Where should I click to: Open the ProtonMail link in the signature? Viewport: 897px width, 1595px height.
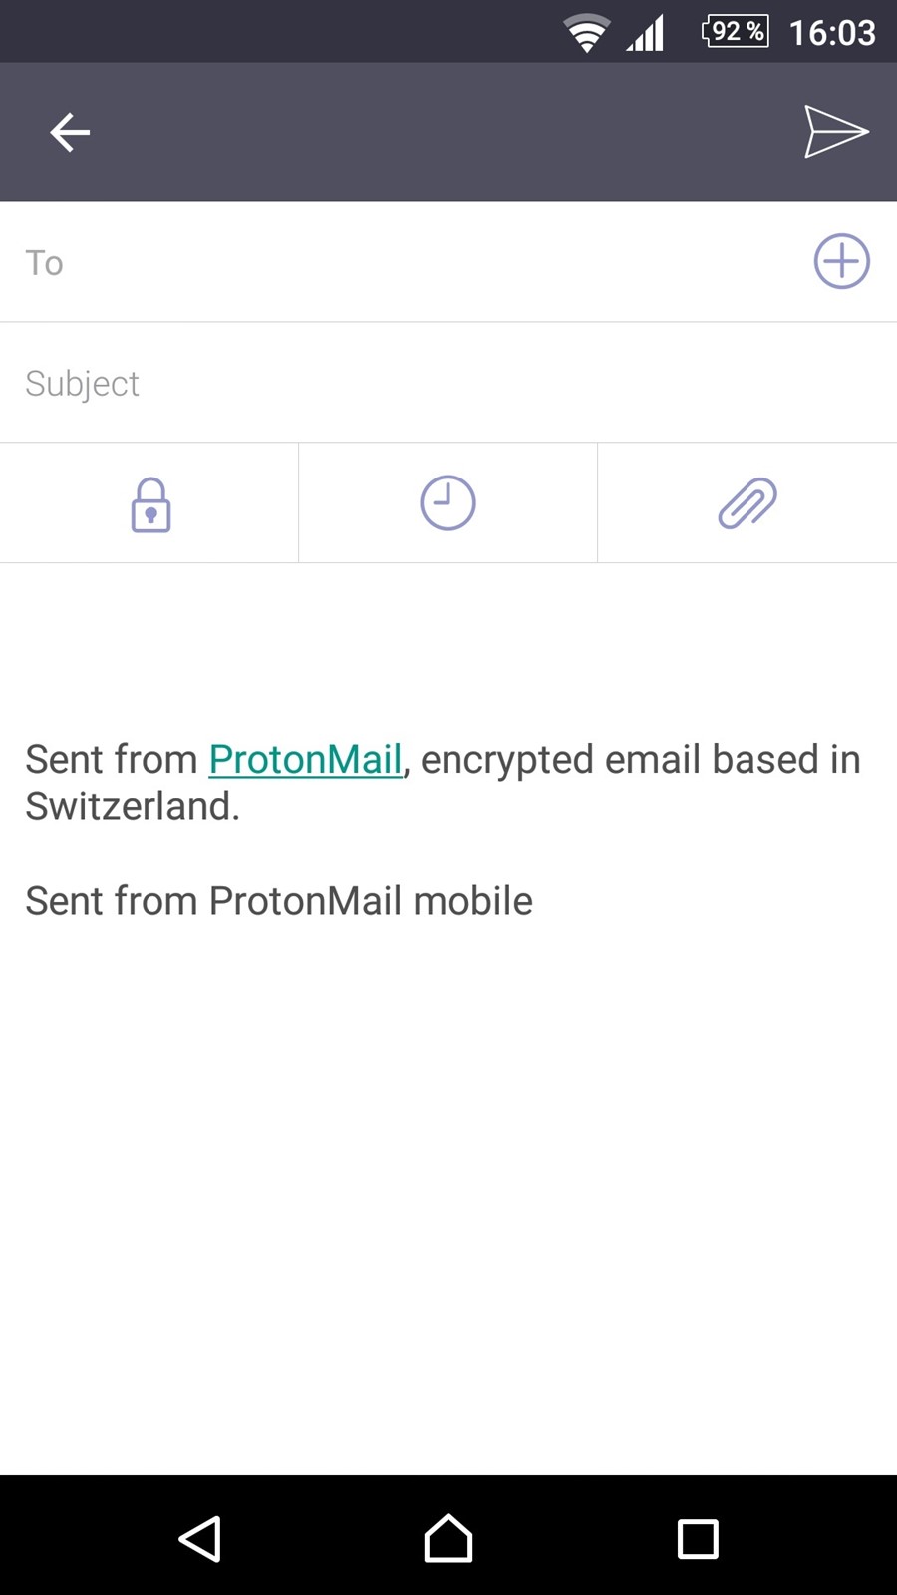pos(305,759)
